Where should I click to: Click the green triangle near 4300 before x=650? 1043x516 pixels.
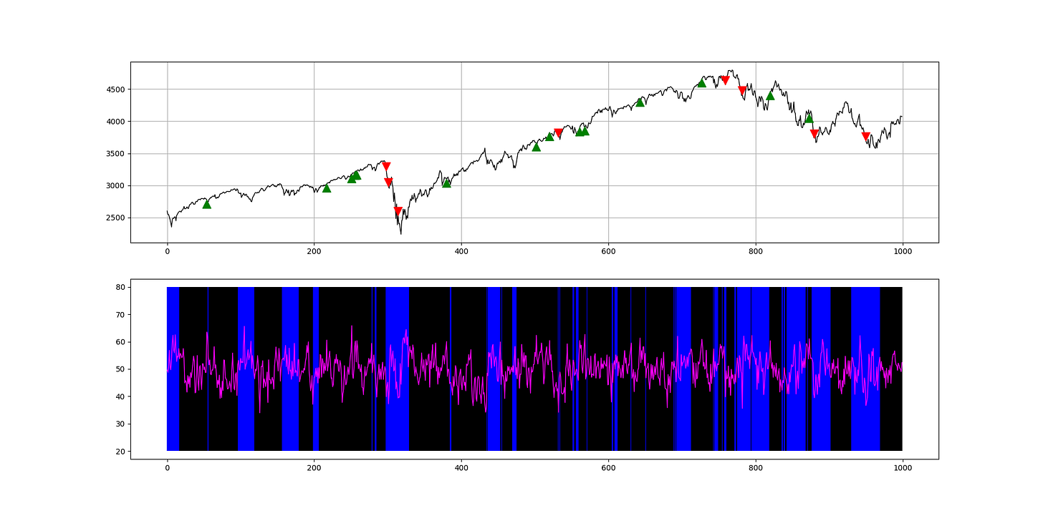pyautogui.click(x=640, y=102)
